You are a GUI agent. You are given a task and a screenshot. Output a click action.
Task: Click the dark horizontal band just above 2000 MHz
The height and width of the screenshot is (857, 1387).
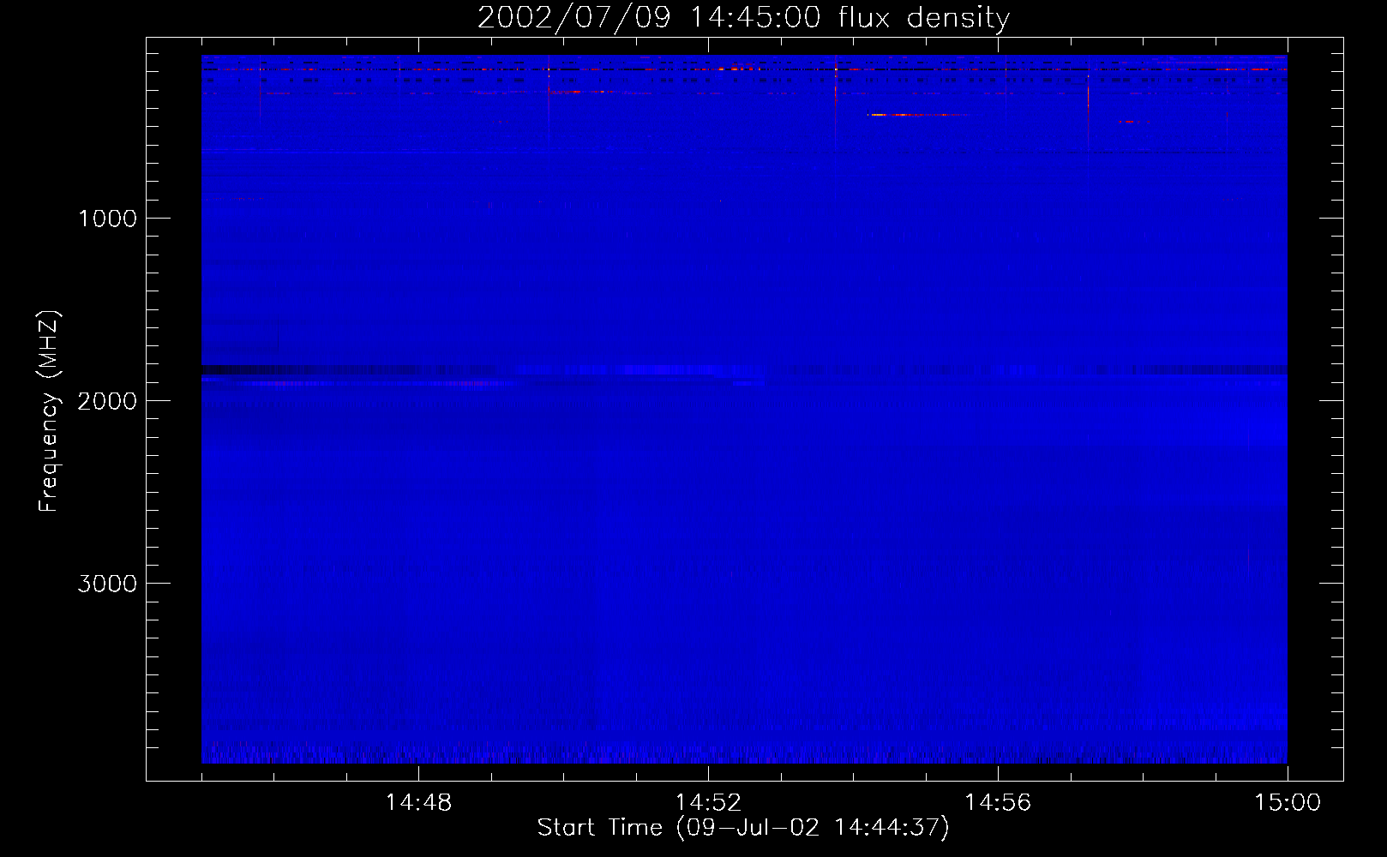click(744, 370)
